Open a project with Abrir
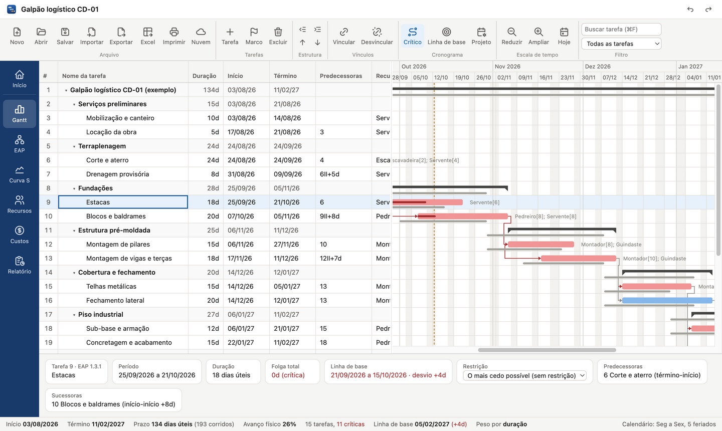The height and width of the screenshot is (431, 722). 41,36
